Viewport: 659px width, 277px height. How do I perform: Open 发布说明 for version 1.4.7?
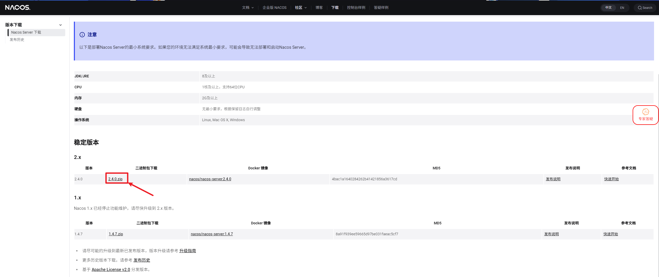[x=551, y=234]
